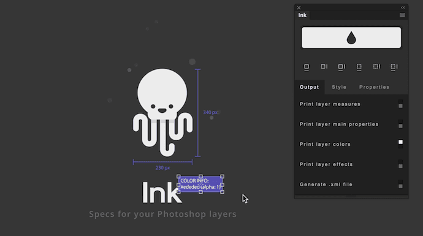Switch to the Style tab

pos(339,87)
